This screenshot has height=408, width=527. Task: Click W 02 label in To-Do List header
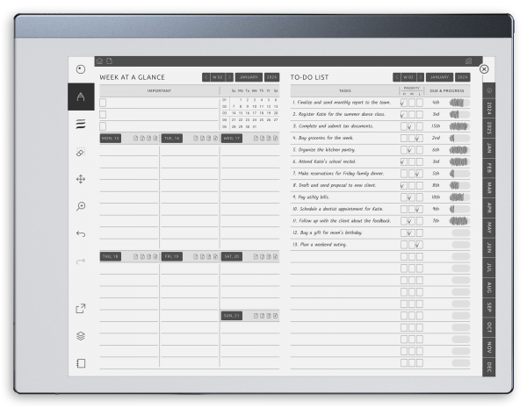point(408,77)
